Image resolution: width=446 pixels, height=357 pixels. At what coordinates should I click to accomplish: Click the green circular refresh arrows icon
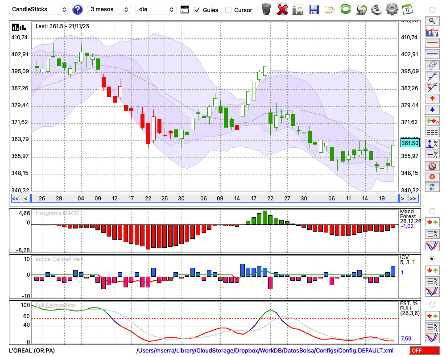(x=345, y=9)
